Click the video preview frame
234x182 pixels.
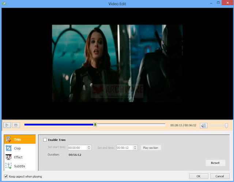pyautogui.click(x=117, y=63)
